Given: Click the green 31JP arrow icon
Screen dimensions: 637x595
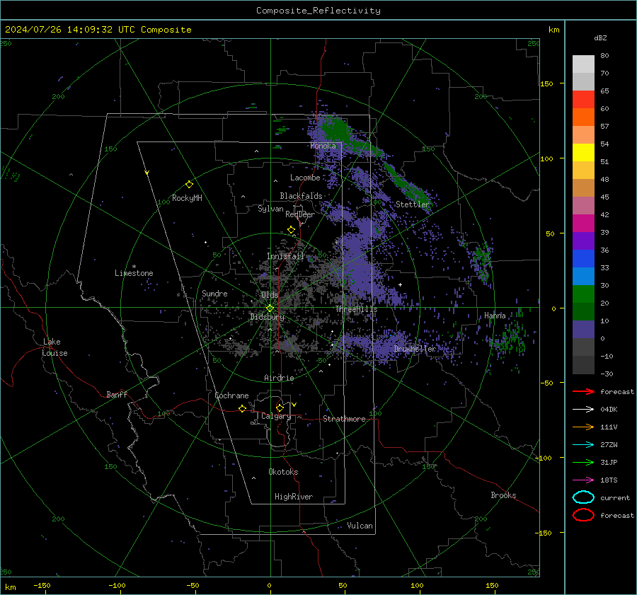Looking at the screenshot, I should click(583, 462).
